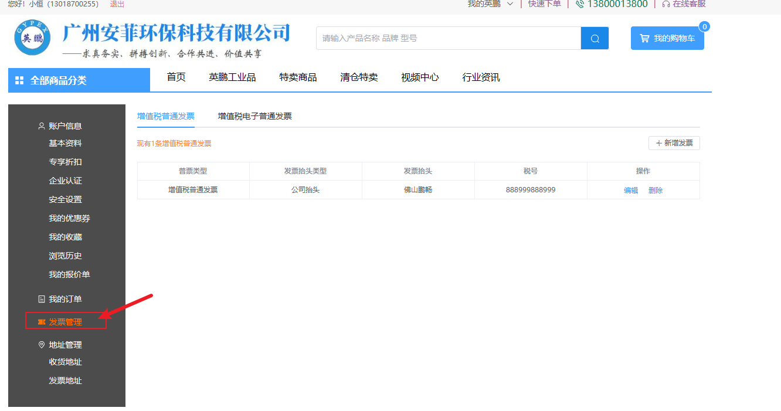This screenshot has width=781, height=411.
Task: Click the cart count badge 0
Action: [x=704, y=26]
